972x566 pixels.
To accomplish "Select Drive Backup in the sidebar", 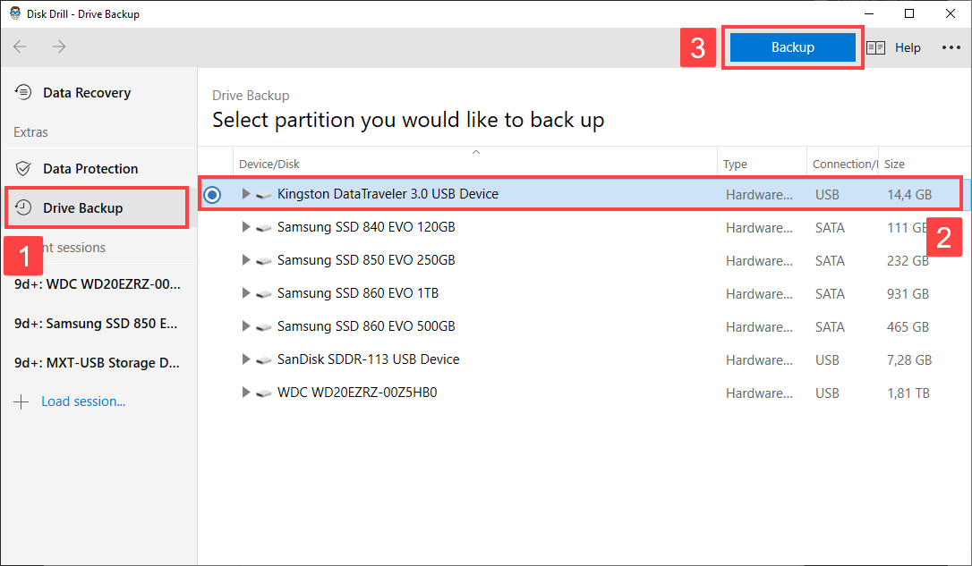I will (x=97, y=208).
